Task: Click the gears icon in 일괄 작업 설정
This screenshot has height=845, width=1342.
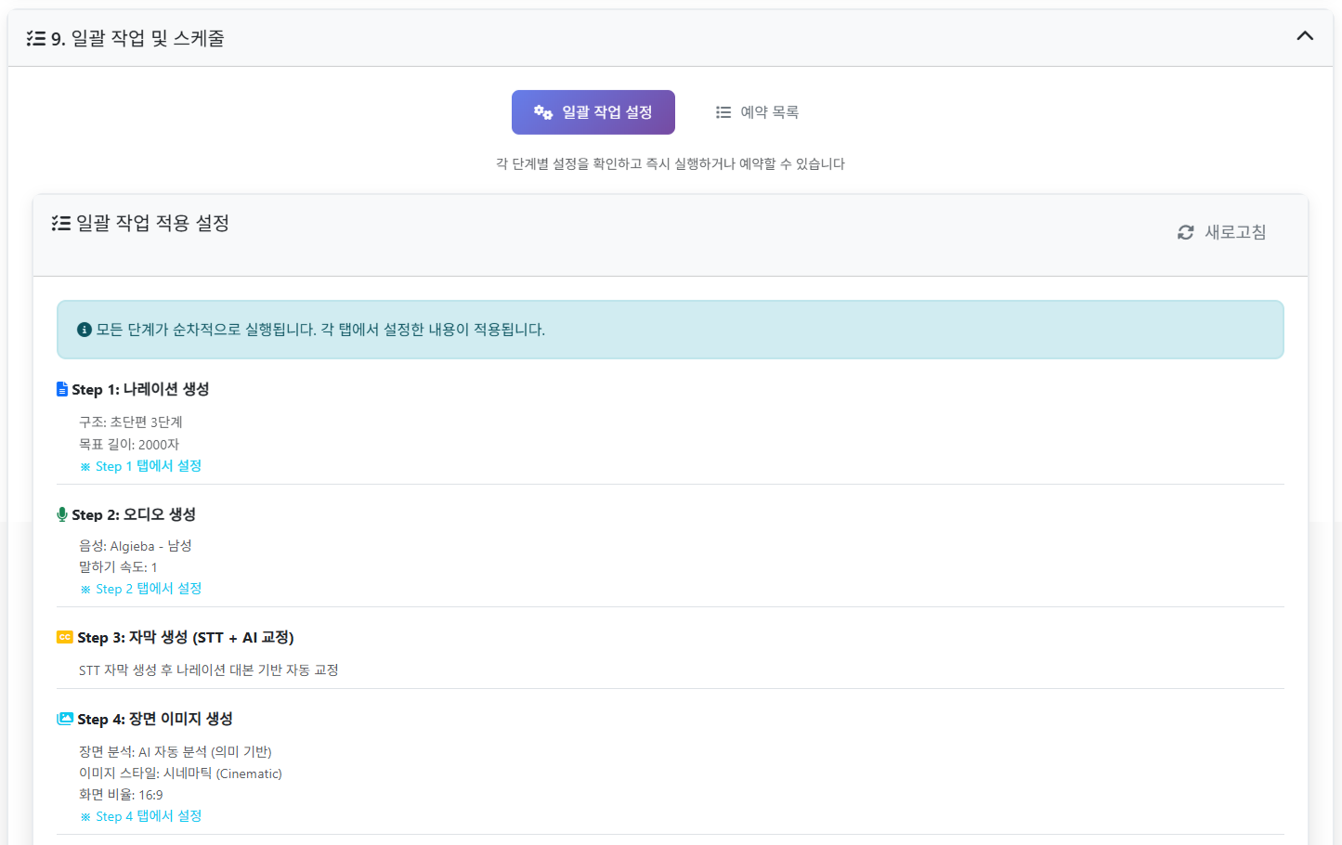Action: [543, 112]
